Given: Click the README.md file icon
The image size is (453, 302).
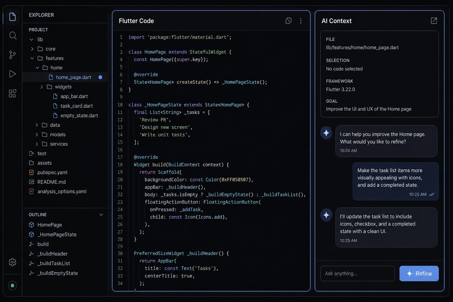Looking at the screenshot, I should (32, 182).
